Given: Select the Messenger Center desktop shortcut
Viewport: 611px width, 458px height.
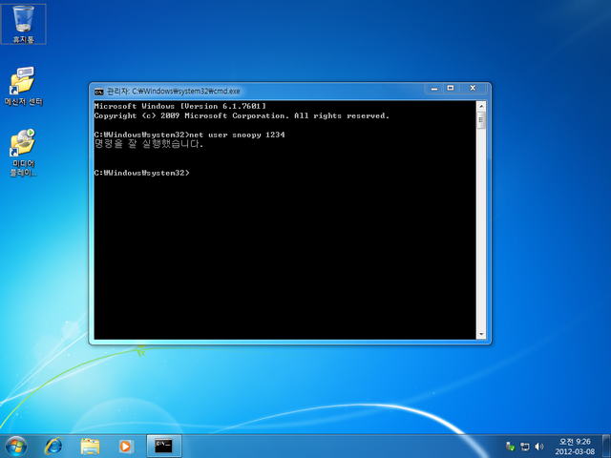Looking at the screenshot, I should [23, 82].
